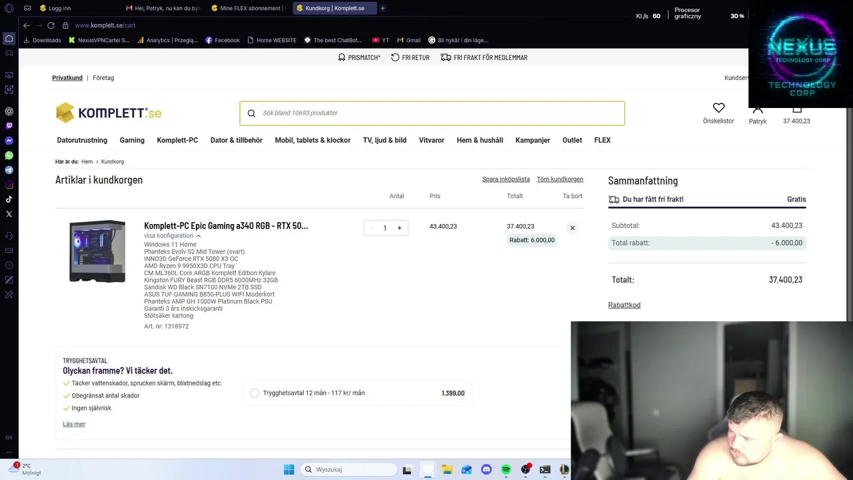Screen dimensions: 853x480
Task: Open the TV, ljud & bild menu
Action: pyautogui.click(x=385, y=141)
